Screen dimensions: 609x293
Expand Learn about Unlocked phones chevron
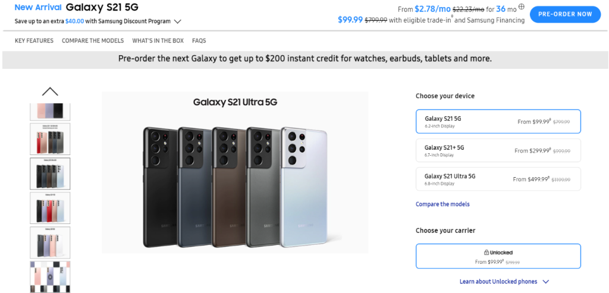(x=546, y=282)
